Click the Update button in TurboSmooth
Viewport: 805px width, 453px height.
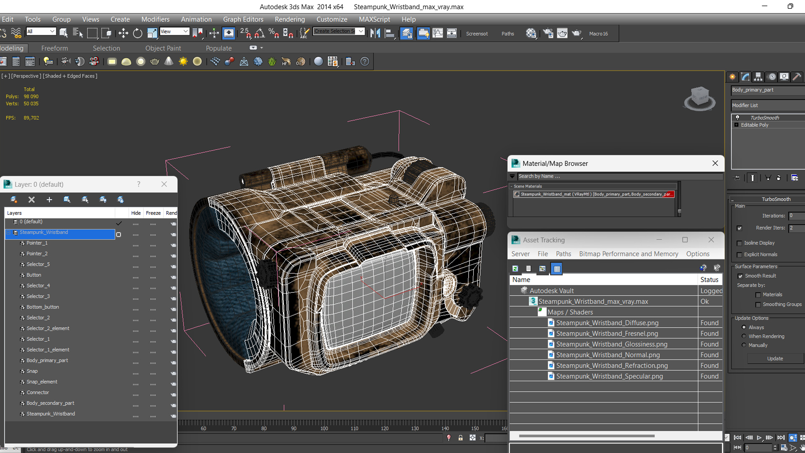[x=775, y=359]
